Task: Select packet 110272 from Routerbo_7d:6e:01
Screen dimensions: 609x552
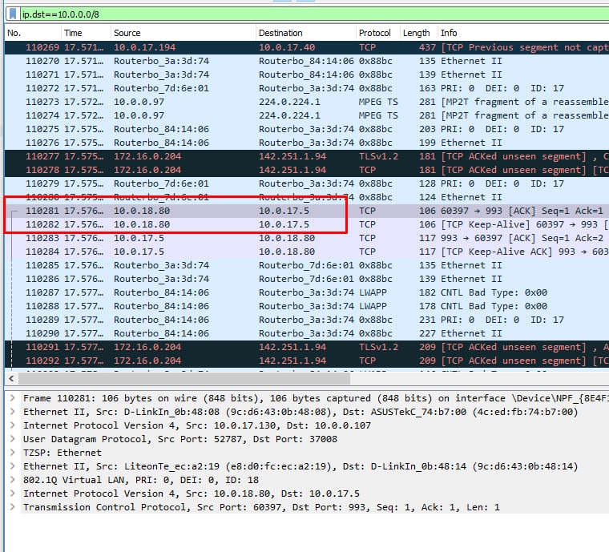Action: [x=307, y=88]
